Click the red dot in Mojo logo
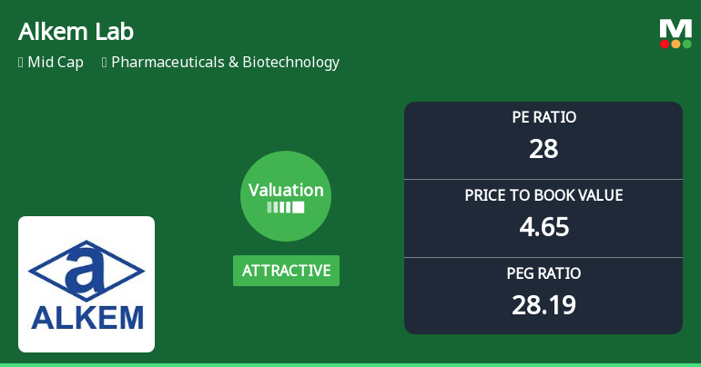The image size is (701, 367). click(665, 44)
